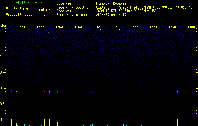
Task: Click the observer name Masayuki Kobayashi
Action: 113,3
